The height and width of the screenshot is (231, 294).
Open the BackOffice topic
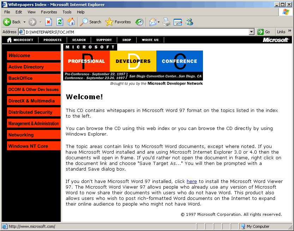tap(34, 78)
